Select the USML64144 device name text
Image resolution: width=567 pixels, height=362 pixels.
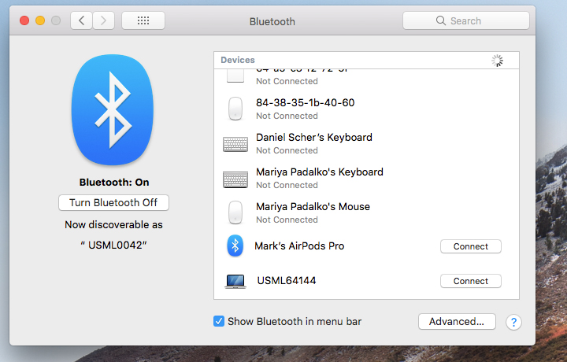(x=287, y=281)
